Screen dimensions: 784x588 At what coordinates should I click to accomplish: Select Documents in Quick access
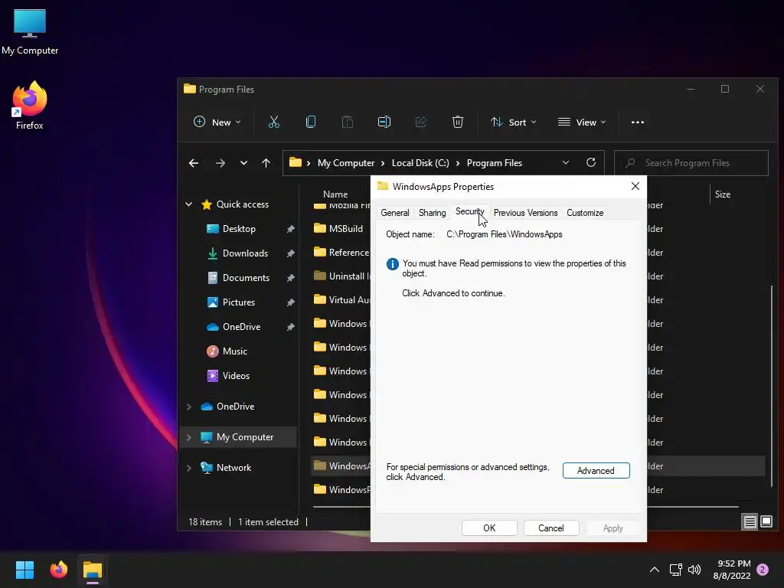click(x=246, y=278)
